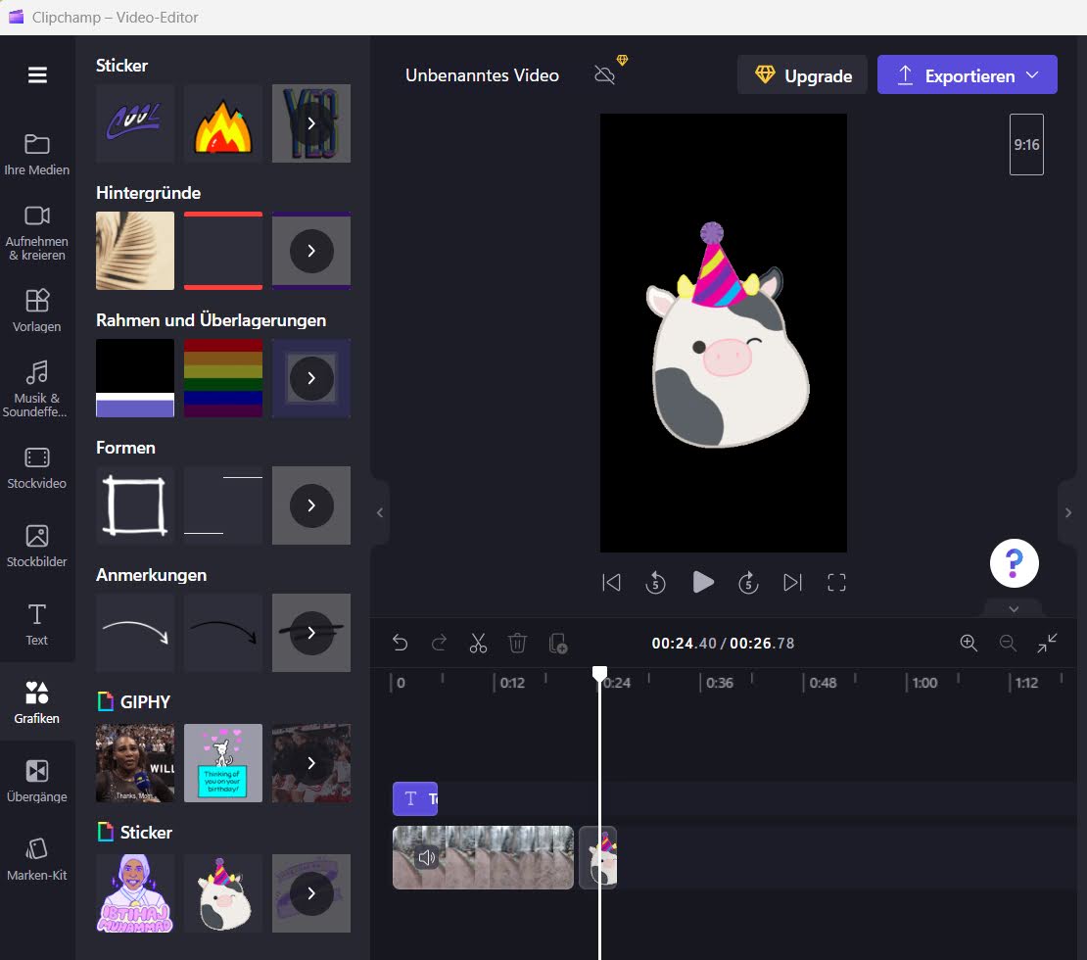The image size is (1087, 960).
Task: Open the 9:16 aspect ratio selector
Action: pos(1026,145)
